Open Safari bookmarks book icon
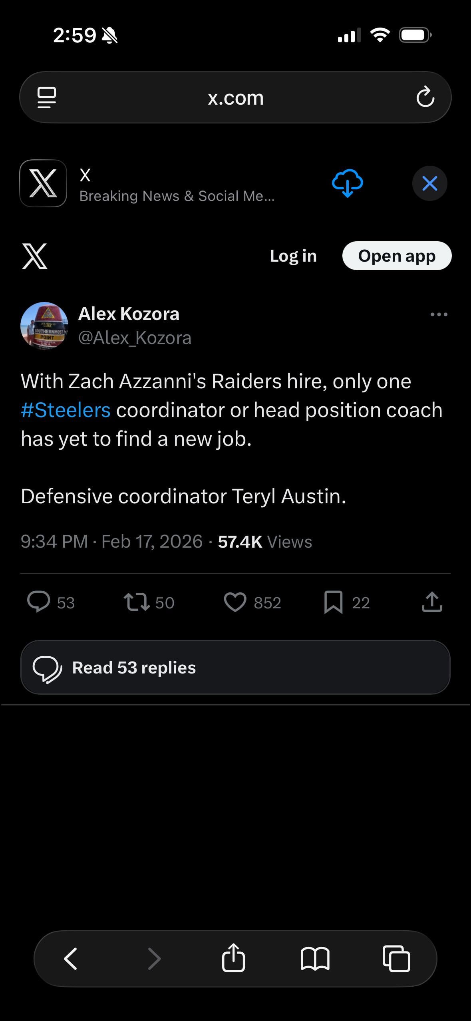This screenshot has height=1021, width=471. coord(315,958)
